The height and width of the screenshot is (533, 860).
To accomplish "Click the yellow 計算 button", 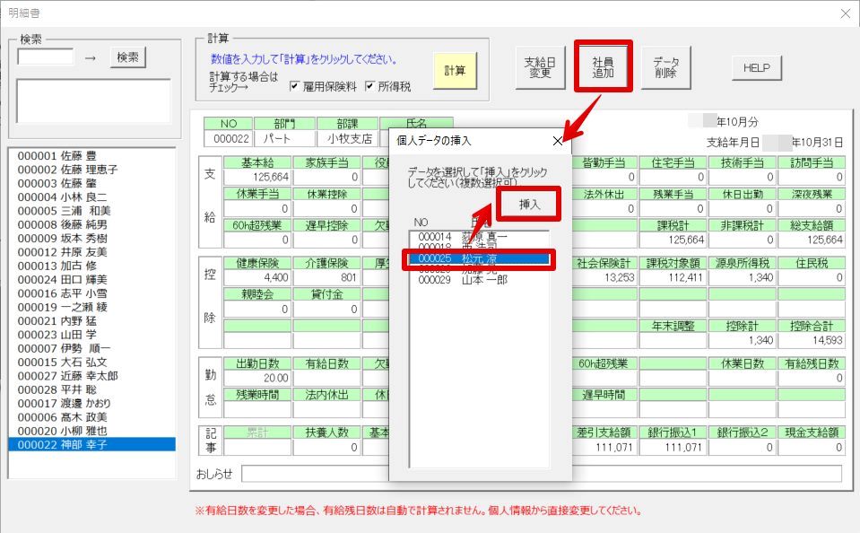I will pyautogui.click(x=455, y=70).
